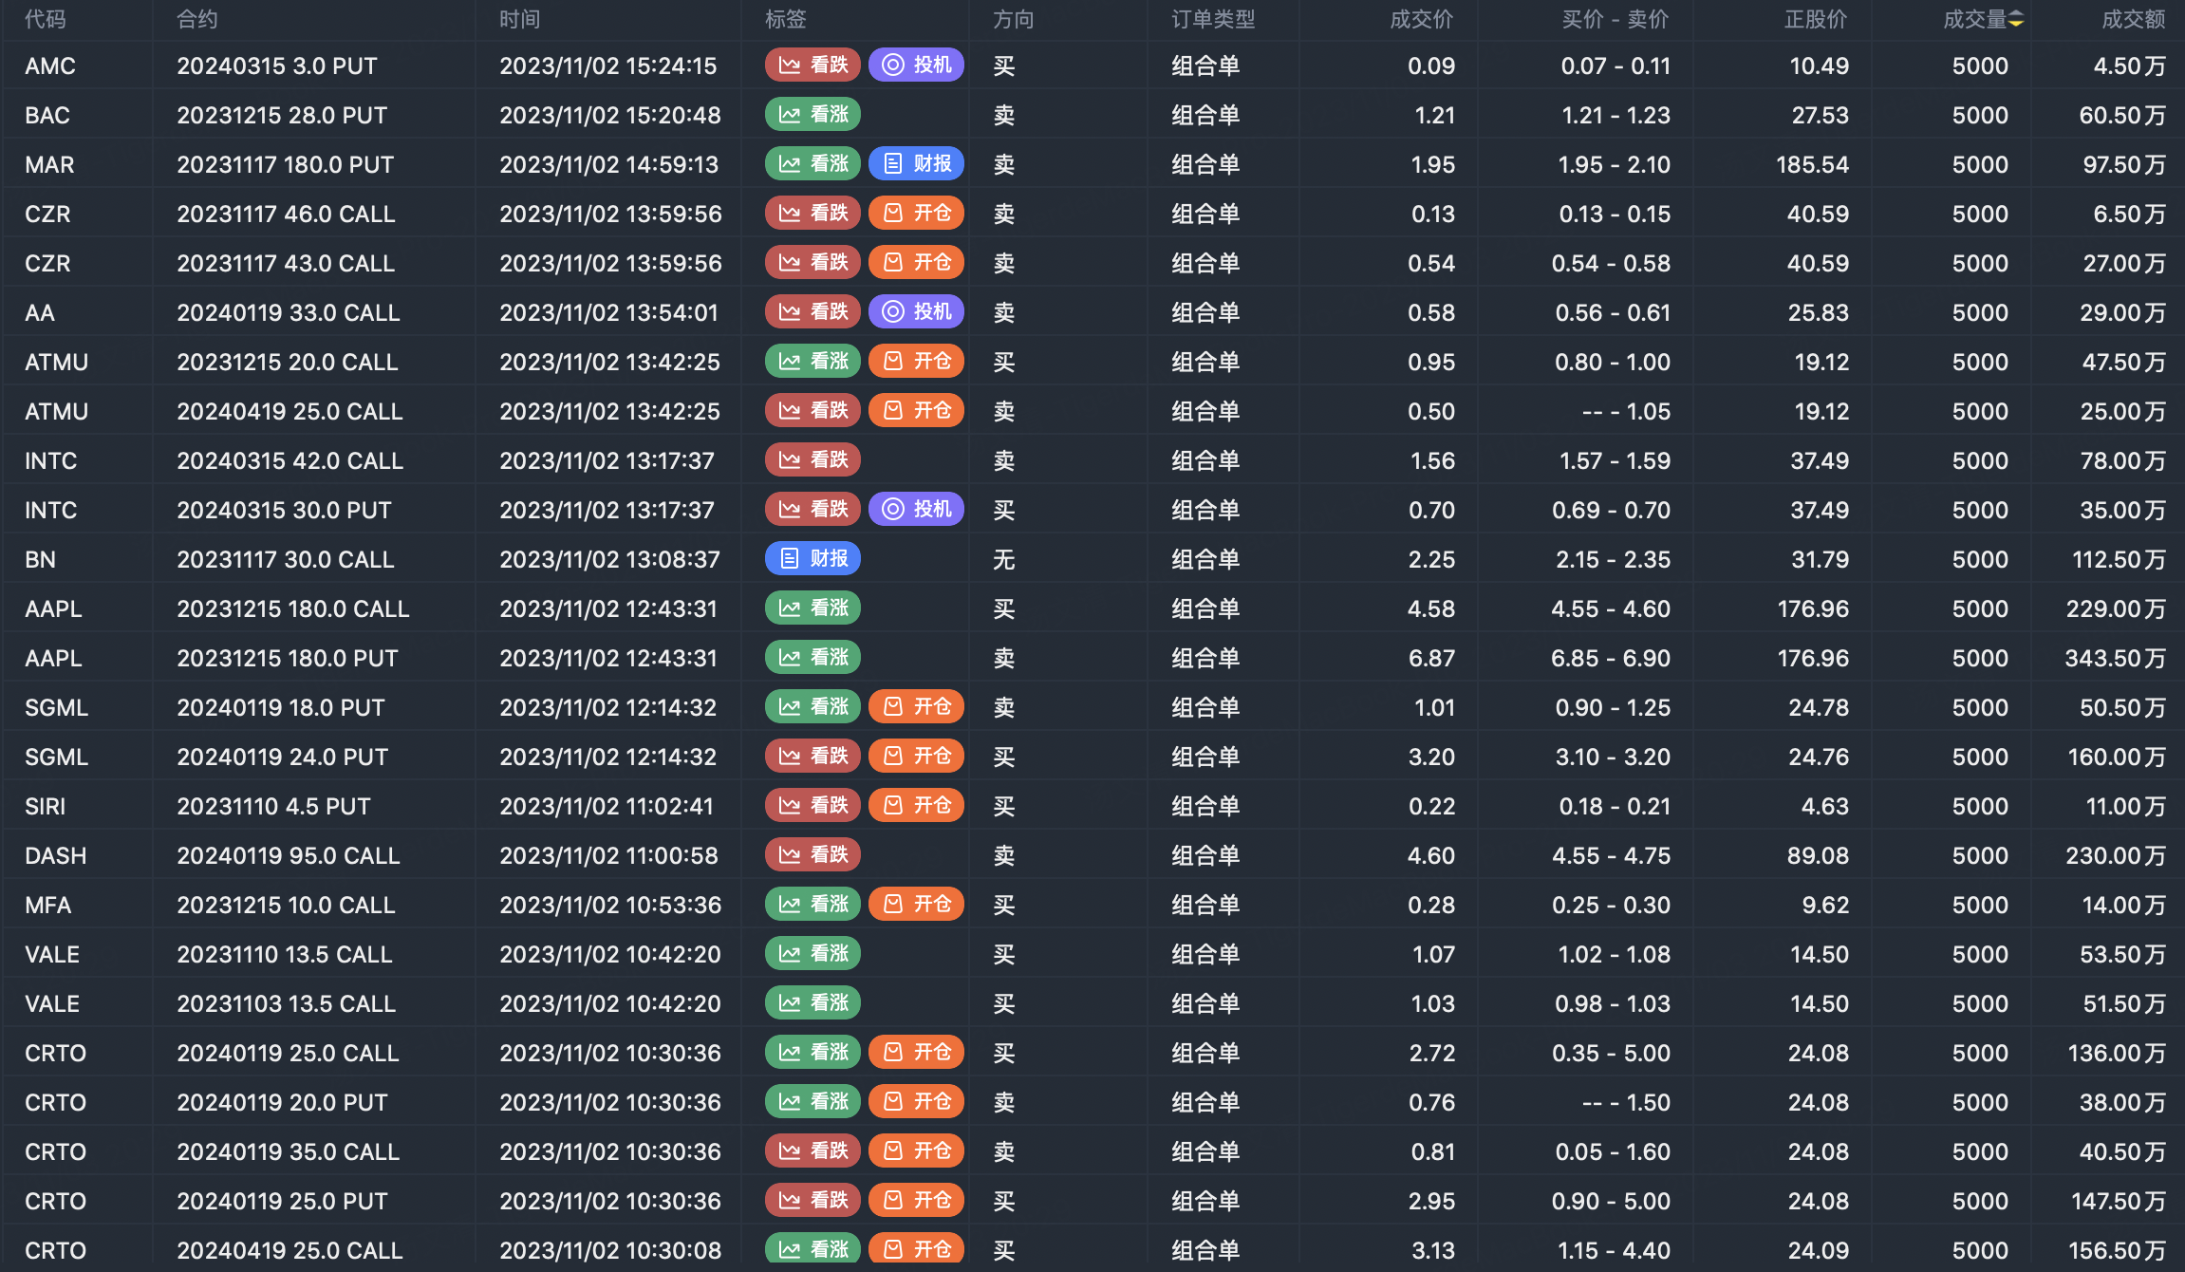Click 看跌 tag in DASH row

812,854
